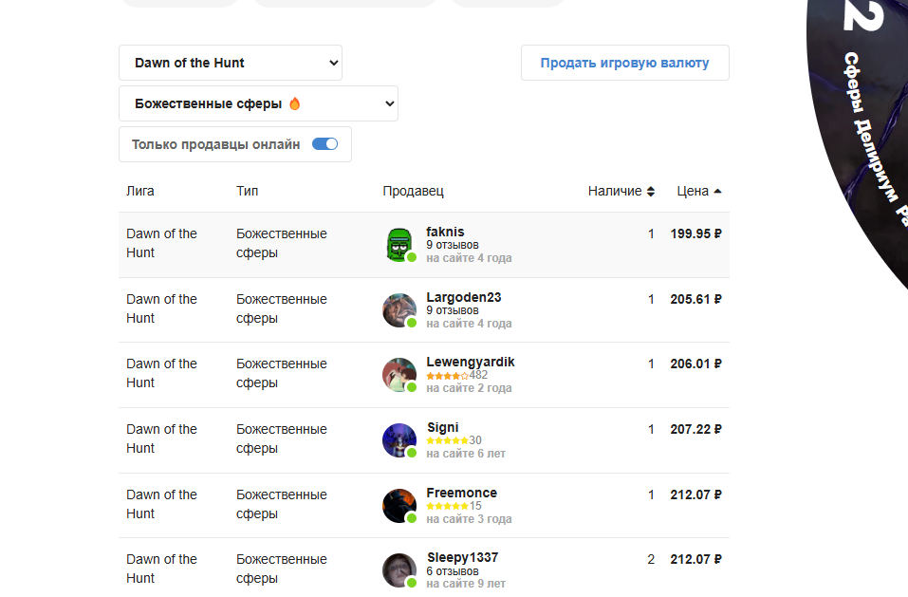Click Sleepy1337 stock quantity 2

(x=651, y=559)
